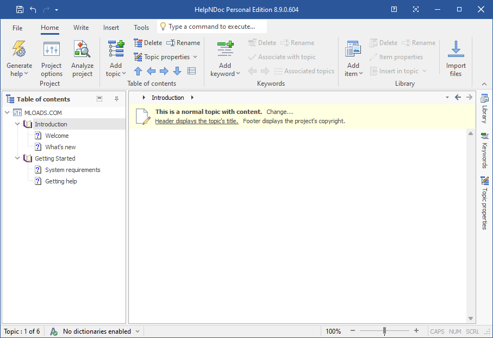Select the What's new topic
The height and width of the screenshot is (338, 493).
click(60, 147)
